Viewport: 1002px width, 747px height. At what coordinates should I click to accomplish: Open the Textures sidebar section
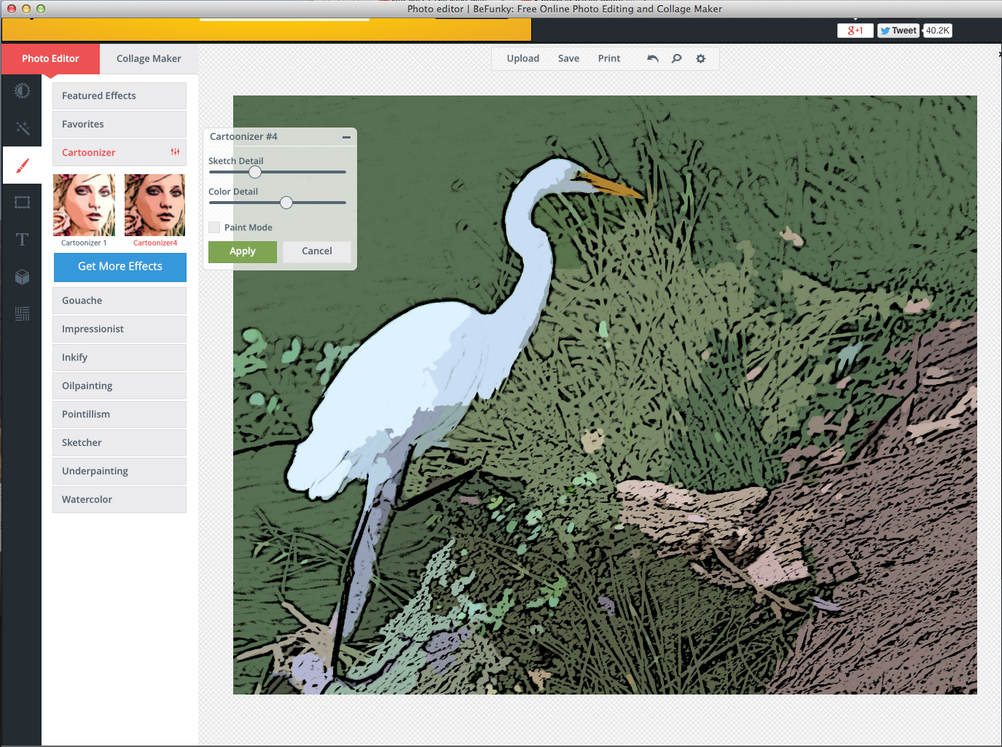point(22,313)
